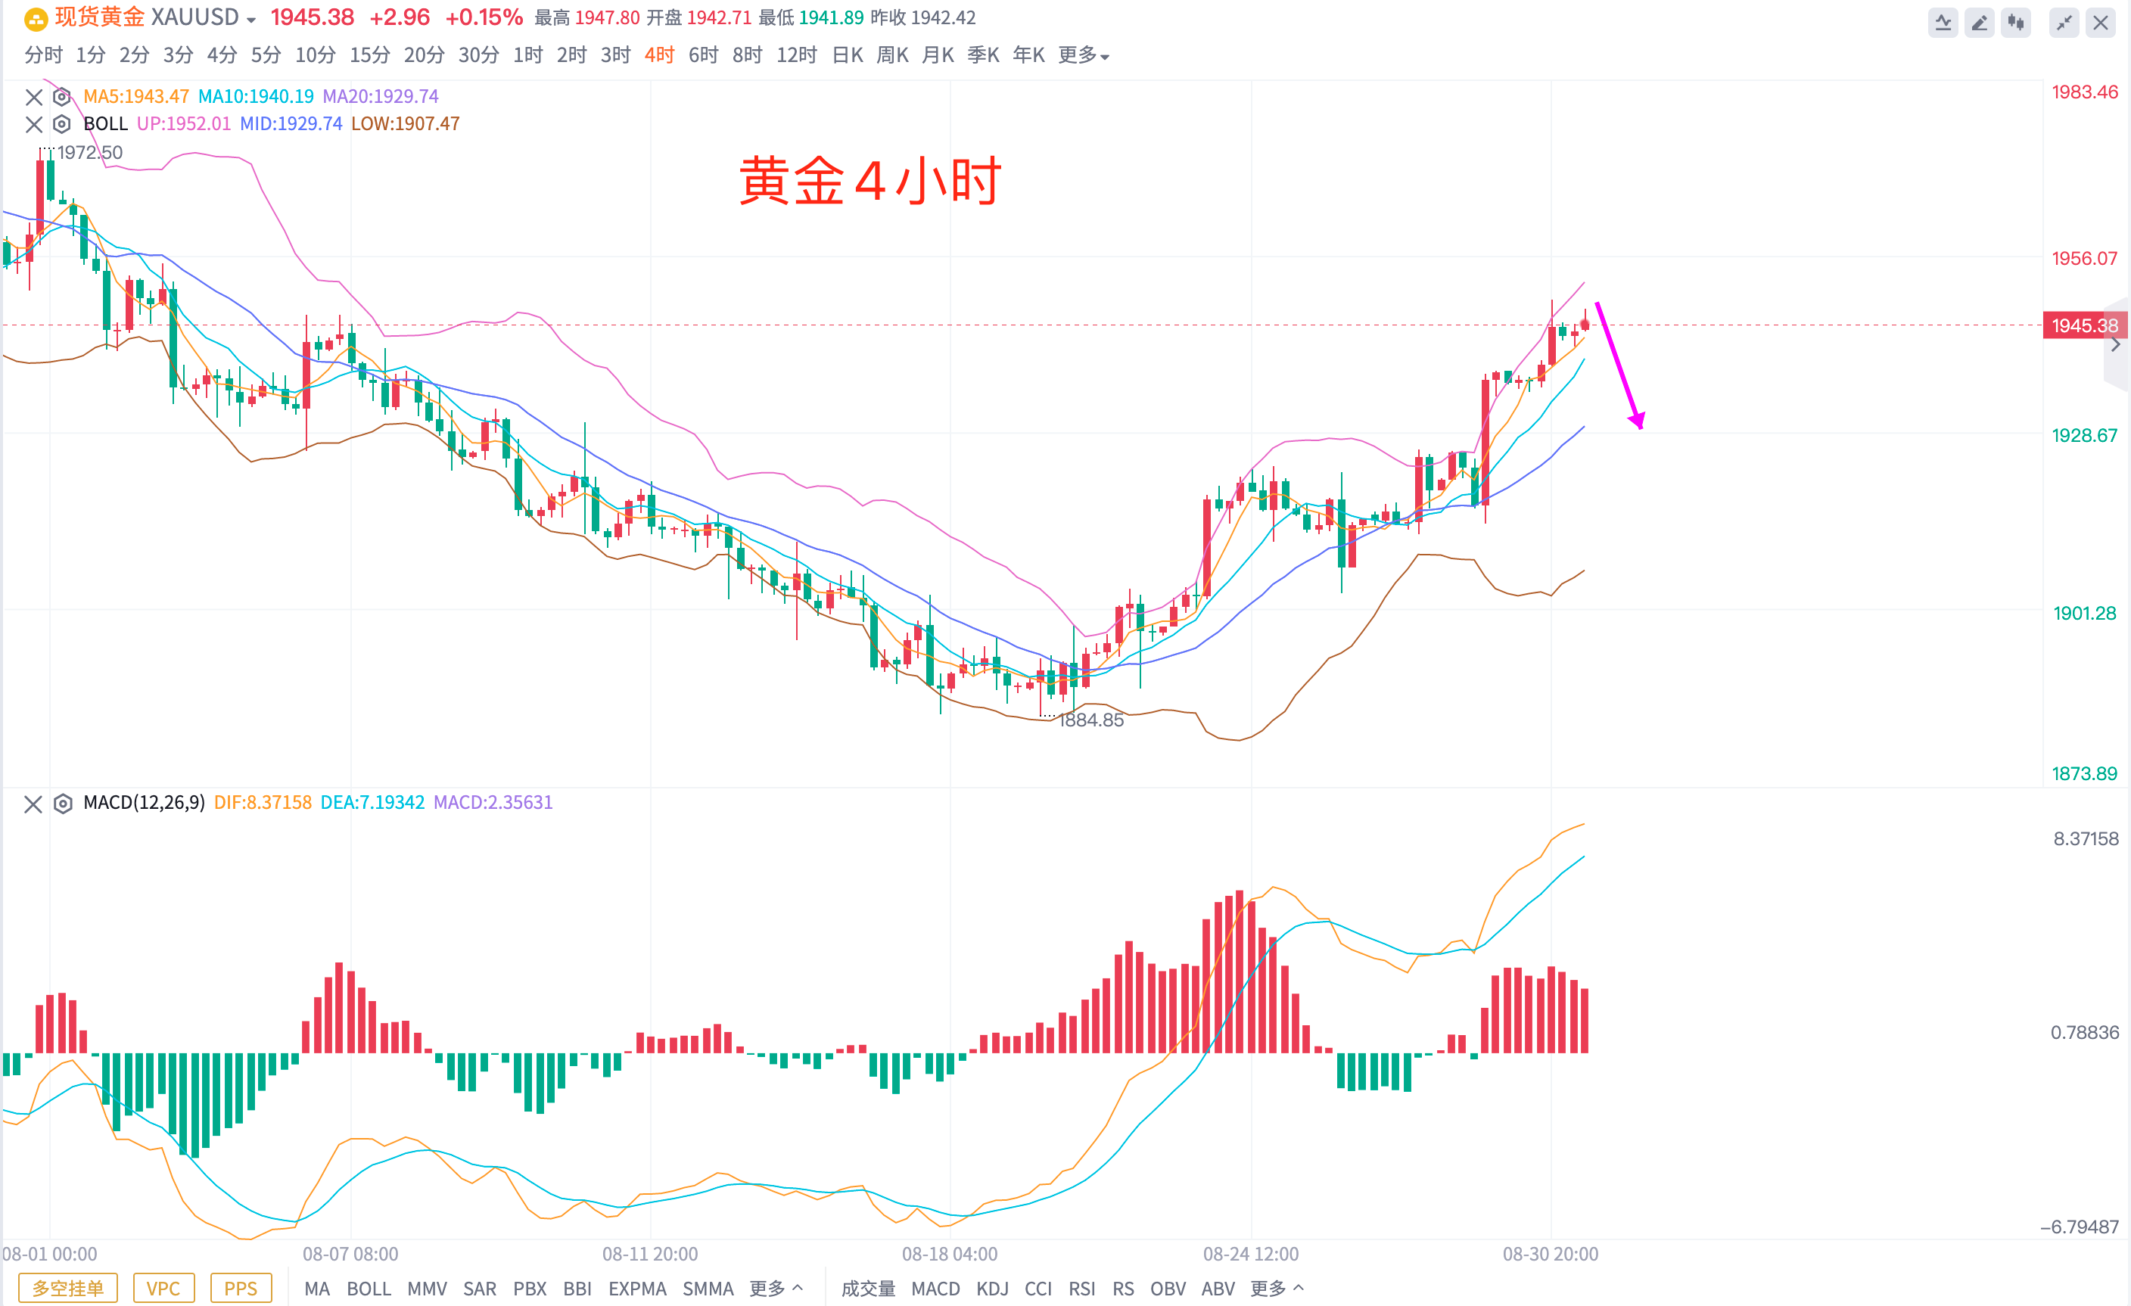Remove the MACD indicator with its X
Viewport: 2131px width, 1306px height.
click(33, 804)
